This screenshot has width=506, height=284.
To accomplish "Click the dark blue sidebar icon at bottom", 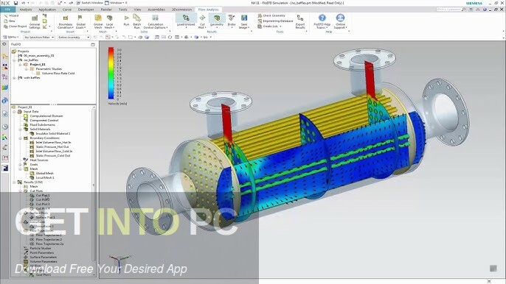I will pos(5,168).
